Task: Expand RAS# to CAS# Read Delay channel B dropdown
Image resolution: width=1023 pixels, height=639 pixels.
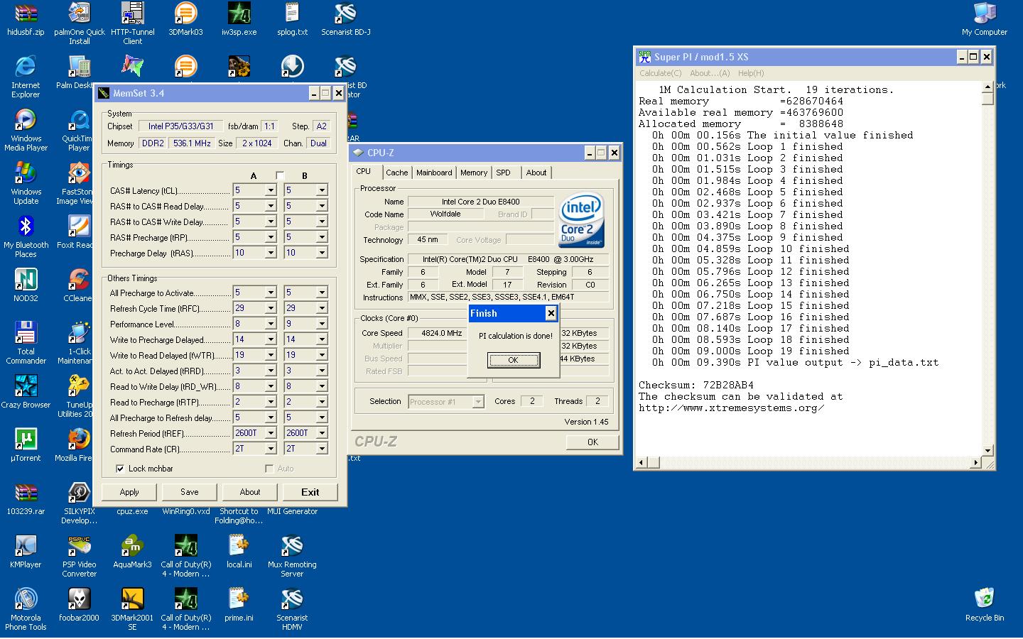Action: point(322,206)
